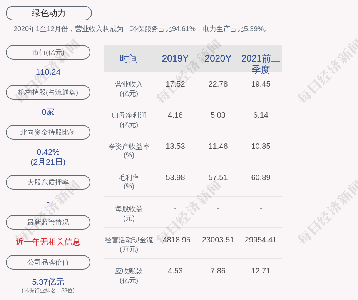Select 2019Y revenue value 17.52
The image size is (358, 300).
[x=175, y=84]
